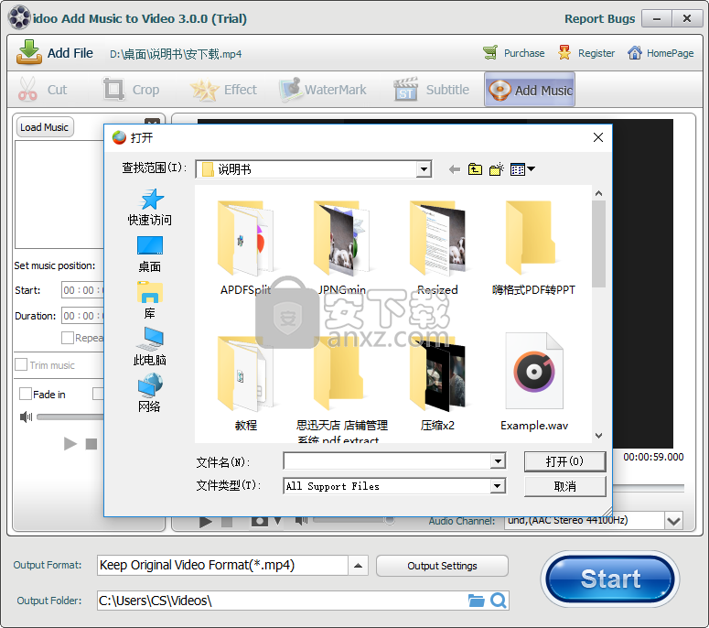709x628 pixels.
Task: Open 网络 network place
Action: pyautogui.click(x=150, y=393)
